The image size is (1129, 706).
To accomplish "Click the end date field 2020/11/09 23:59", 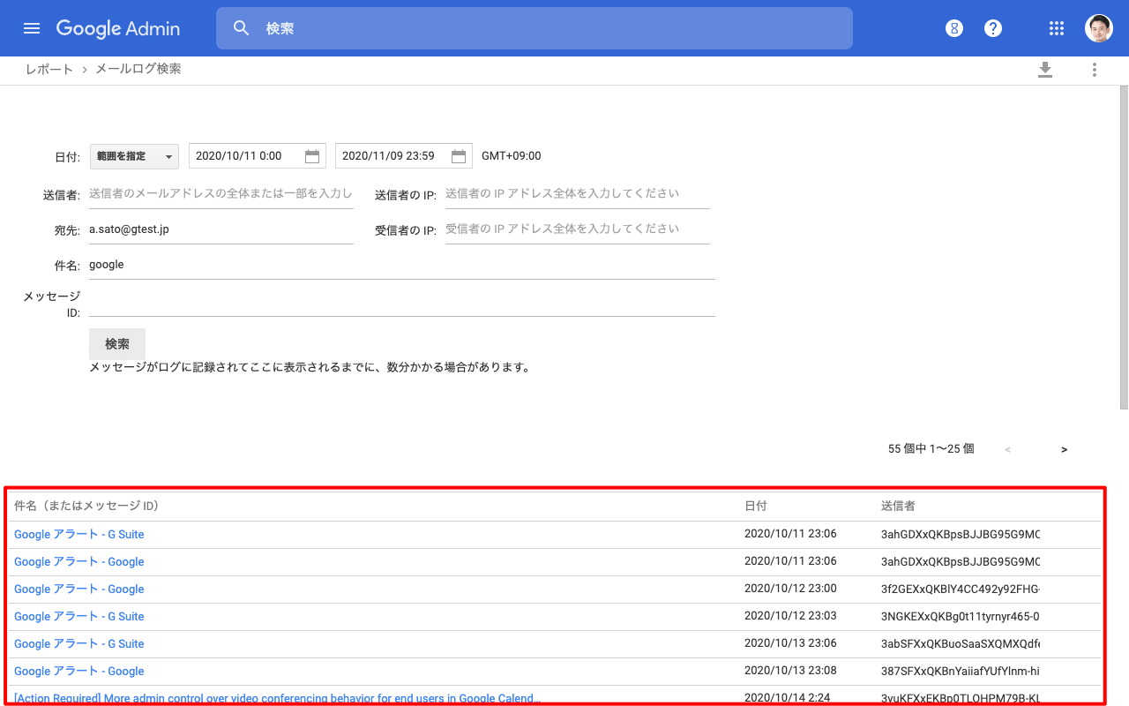I will [404, 156].
